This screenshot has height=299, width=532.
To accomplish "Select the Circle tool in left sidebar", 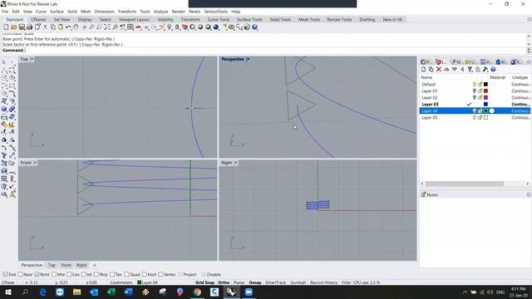I will tap(4, 77).
